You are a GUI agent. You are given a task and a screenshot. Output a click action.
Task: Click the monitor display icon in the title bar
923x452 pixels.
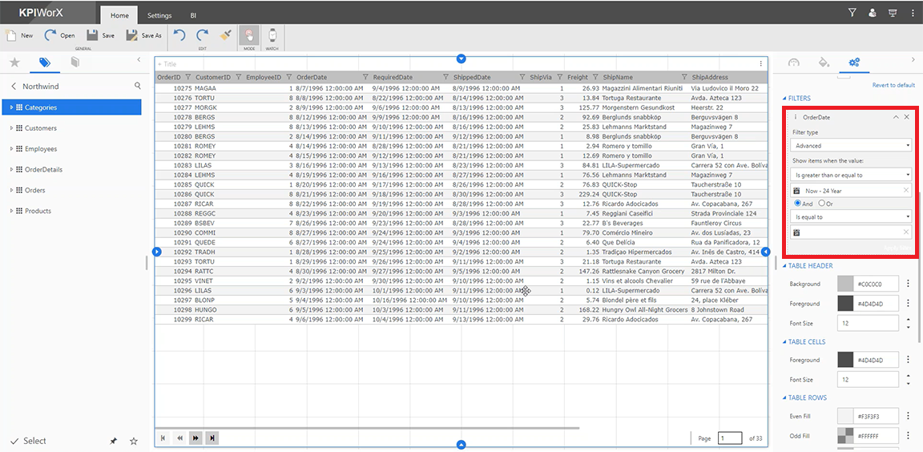893,12
